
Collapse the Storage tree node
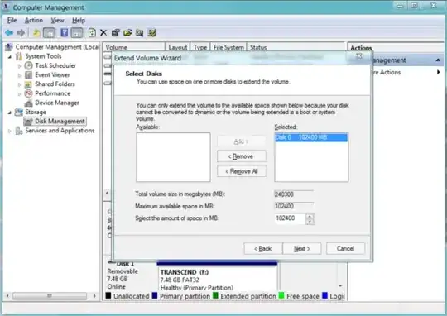[9, 113]
